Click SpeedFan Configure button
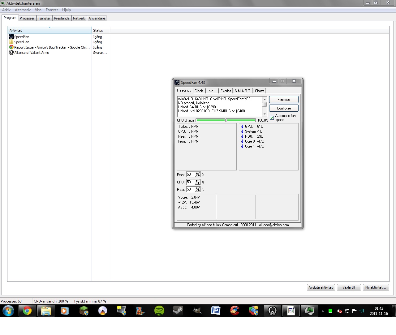Viewport: 396px width, 335px height. point(284,108)
